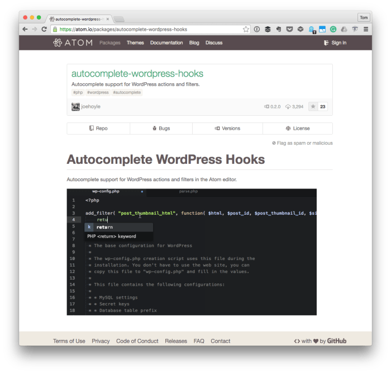The height and width of the screenshot is (373, 391).
Task: Flag as spam or malicious
Action: point(302,143)
